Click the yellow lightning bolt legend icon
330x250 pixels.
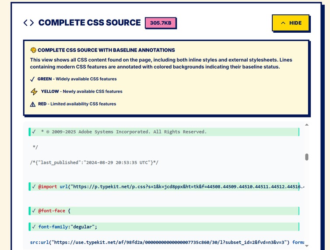pyautogui.click(x=34, y=92)
